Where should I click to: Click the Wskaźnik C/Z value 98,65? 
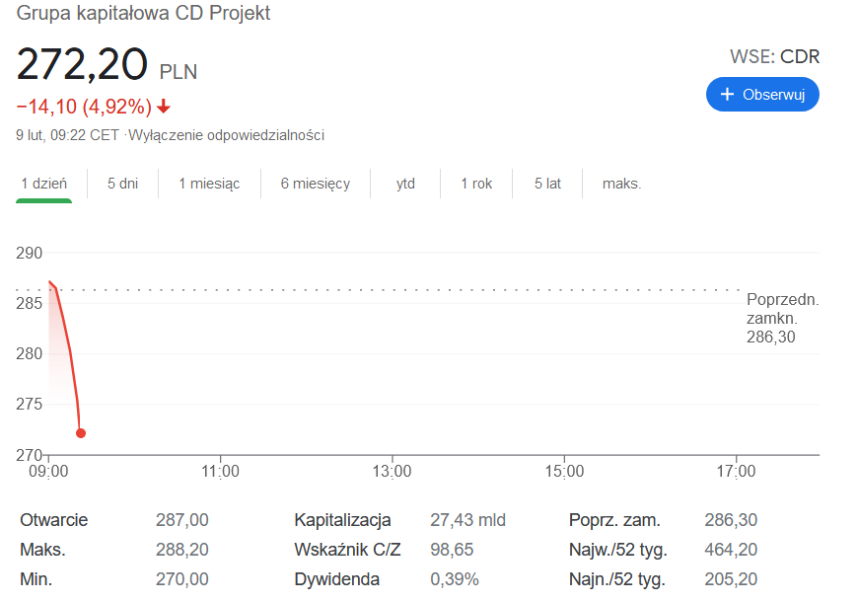pyautogui.click(x=452, y=550)
